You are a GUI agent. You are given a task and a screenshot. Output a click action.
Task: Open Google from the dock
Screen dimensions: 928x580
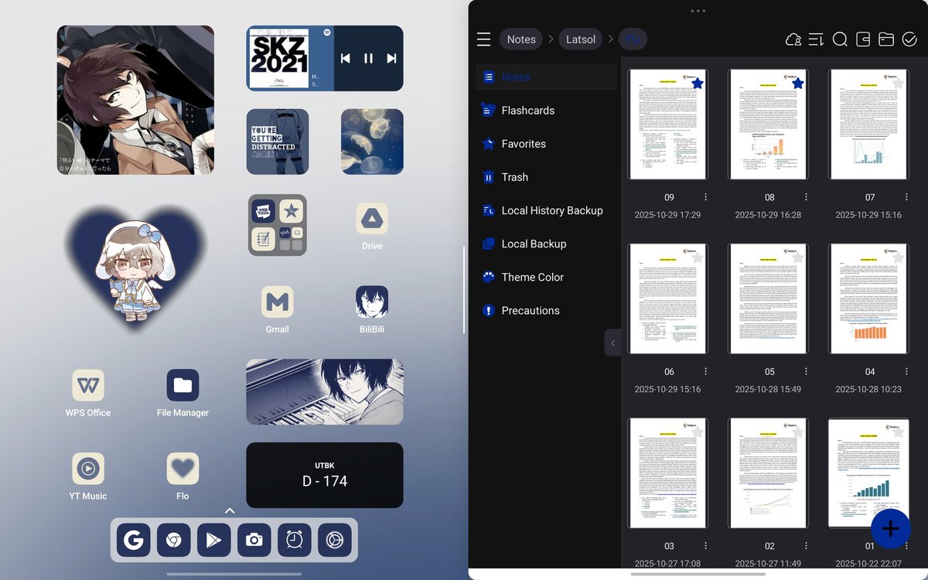click(134, 540)
